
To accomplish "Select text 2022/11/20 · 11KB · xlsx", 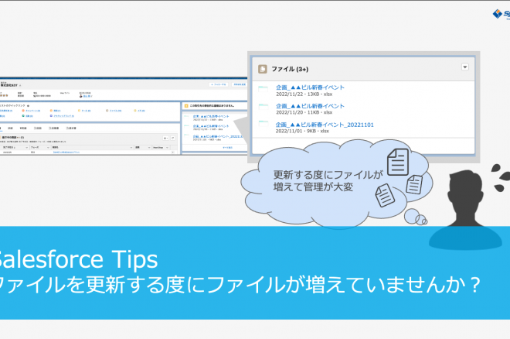I will coord(304,112).
